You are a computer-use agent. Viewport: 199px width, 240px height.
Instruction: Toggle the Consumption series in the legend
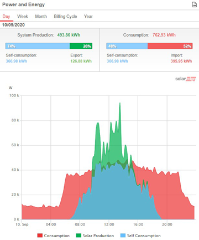point(54,236)
